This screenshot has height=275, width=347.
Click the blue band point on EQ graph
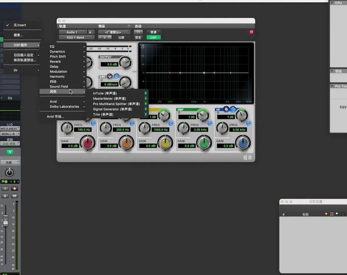[231, 73]
